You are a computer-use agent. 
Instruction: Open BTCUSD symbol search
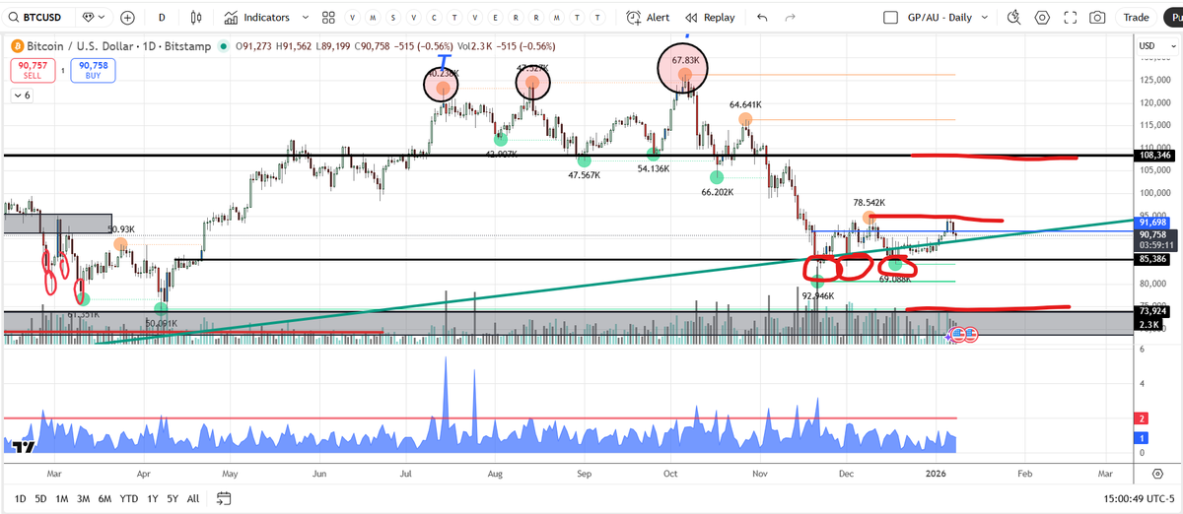click(41, 17)
